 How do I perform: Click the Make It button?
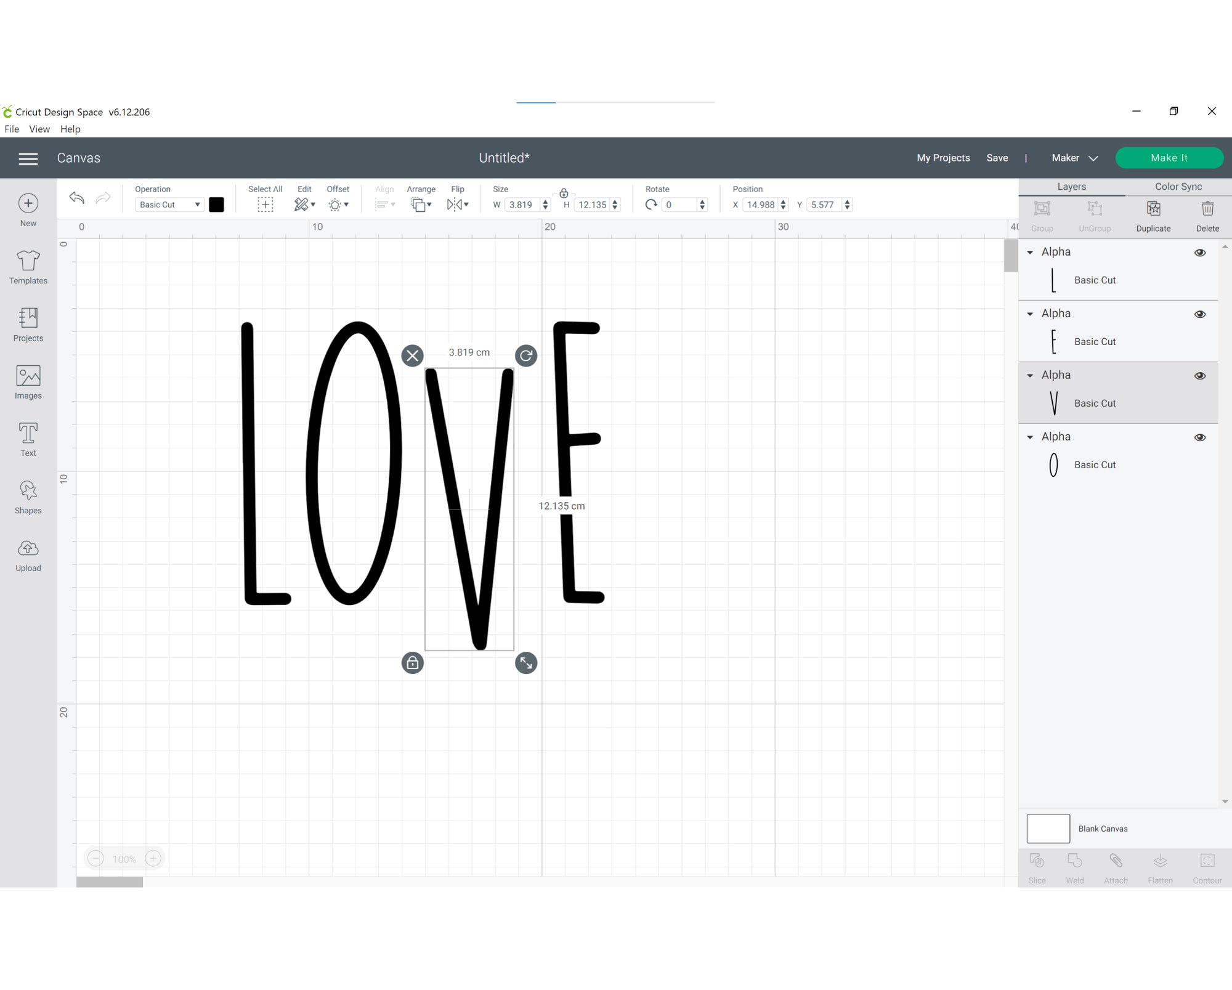(x=1169, y=158)
